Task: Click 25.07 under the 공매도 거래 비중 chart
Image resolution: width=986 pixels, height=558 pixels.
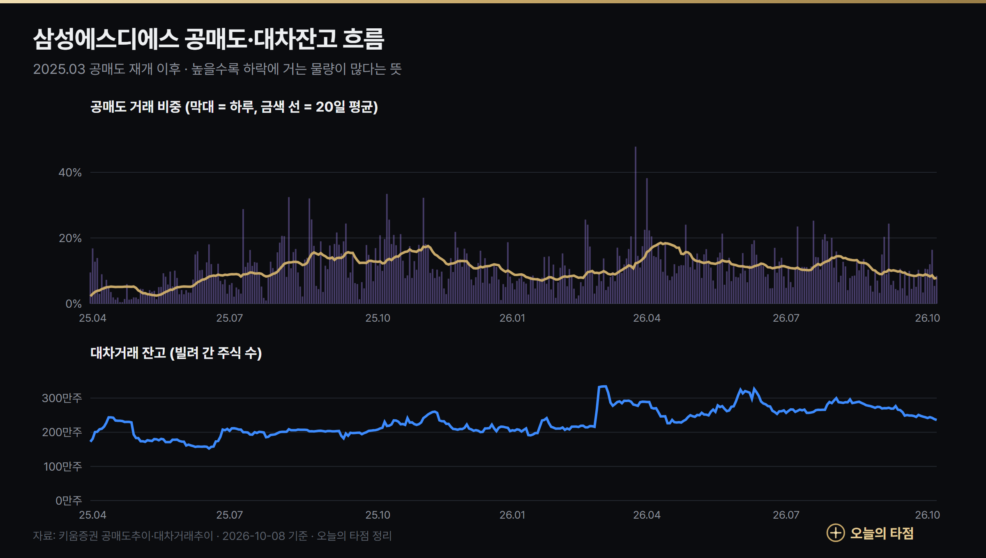Action: (230, 318)
